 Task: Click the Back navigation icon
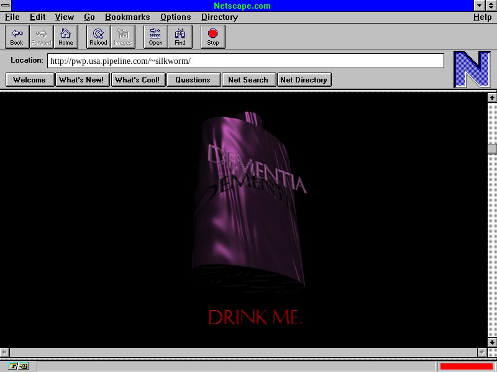click(17, 37)
